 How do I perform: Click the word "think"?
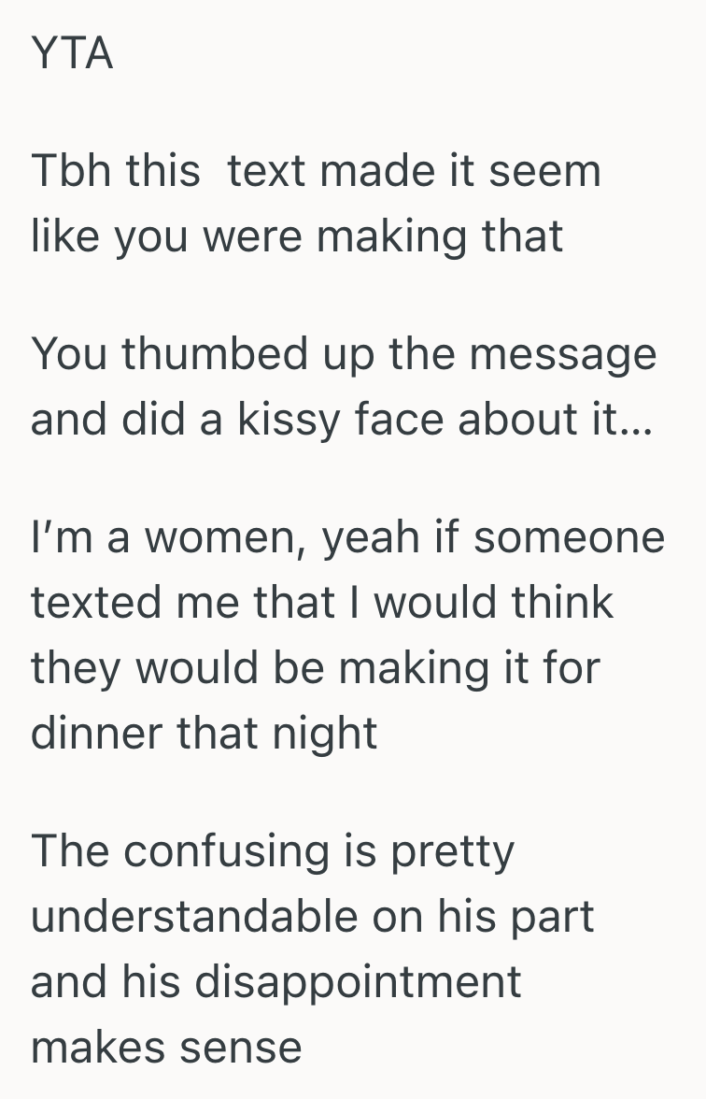coord(562,603)
